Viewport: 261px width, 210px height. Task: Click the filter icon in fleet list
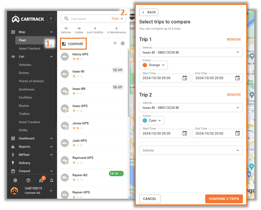(115, 43)
